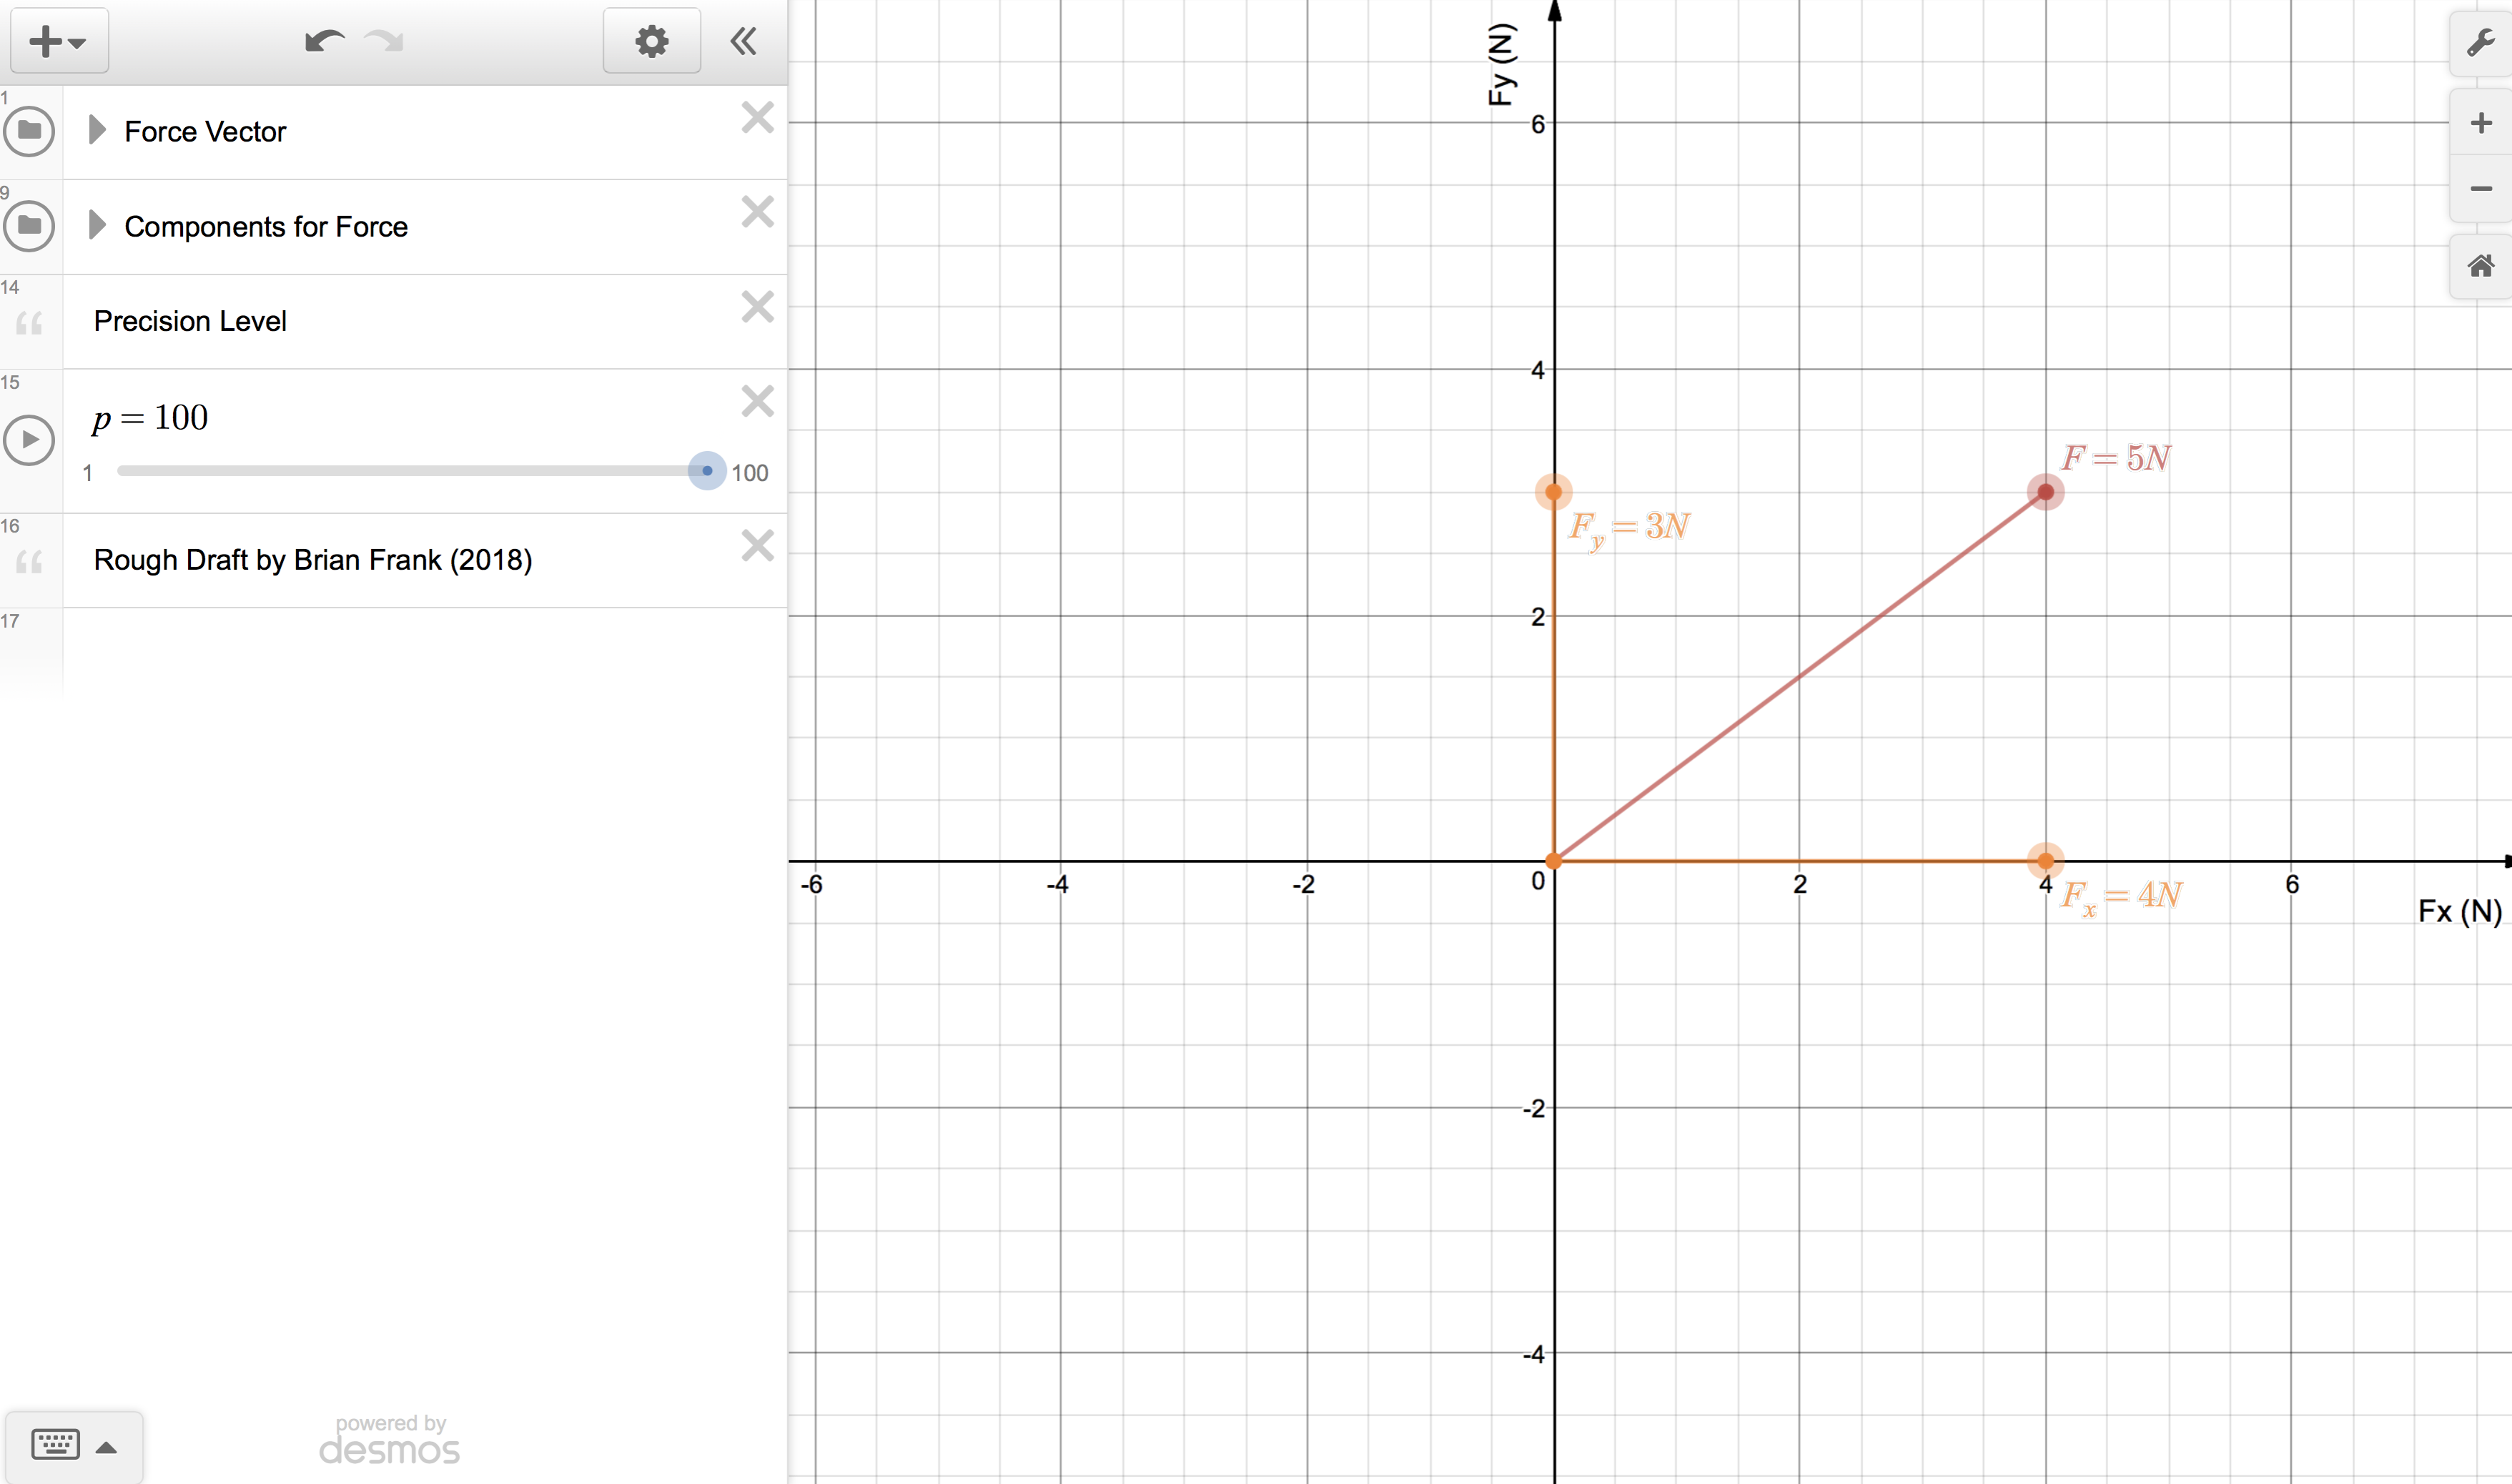Collapse the expression list with double chevron

tap(743, 41)
